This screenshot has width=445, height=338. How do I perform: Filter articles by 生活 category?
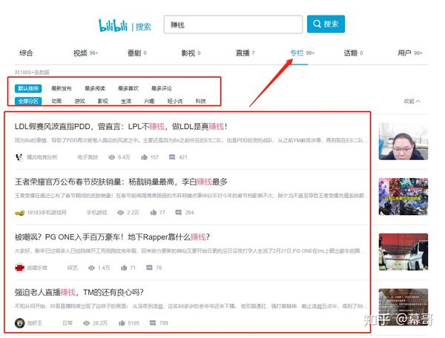126,101
